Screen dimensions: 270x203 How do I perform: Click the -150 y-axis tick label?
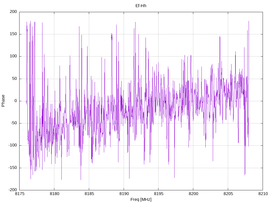click(13, 168)
